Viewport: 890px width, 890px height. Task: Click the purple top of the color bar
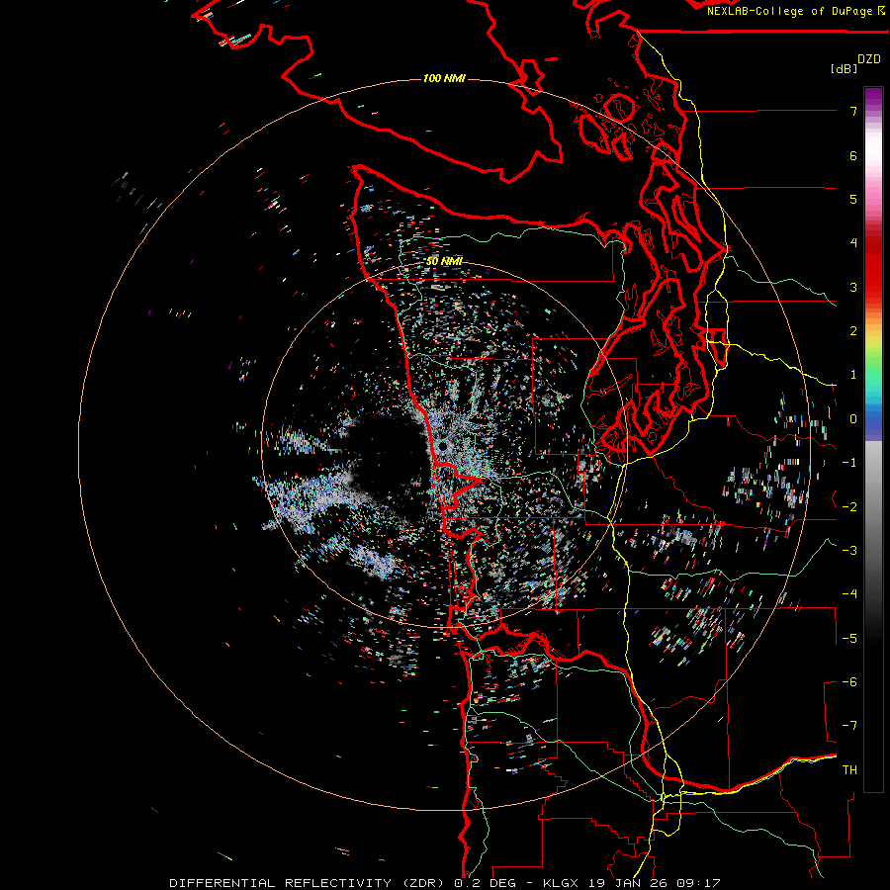[x=873, y=98]
